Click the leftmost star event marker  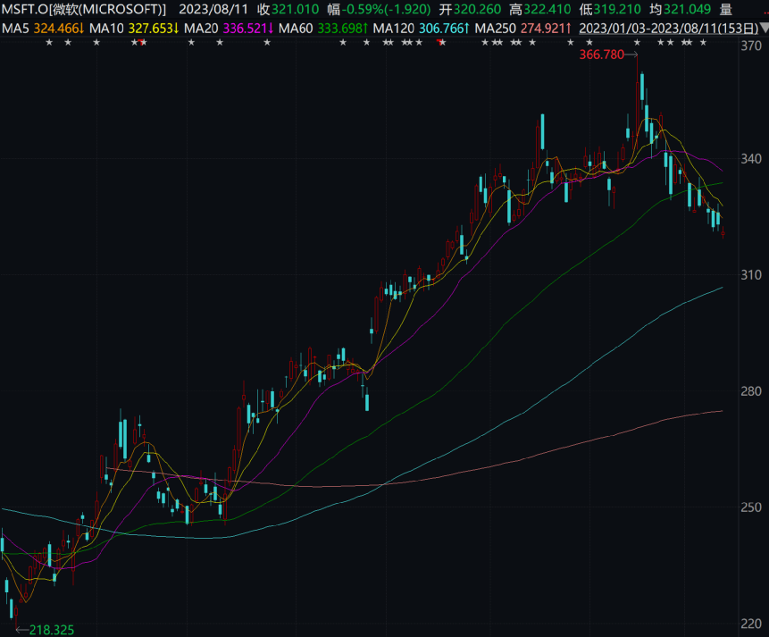coord(48,43)
